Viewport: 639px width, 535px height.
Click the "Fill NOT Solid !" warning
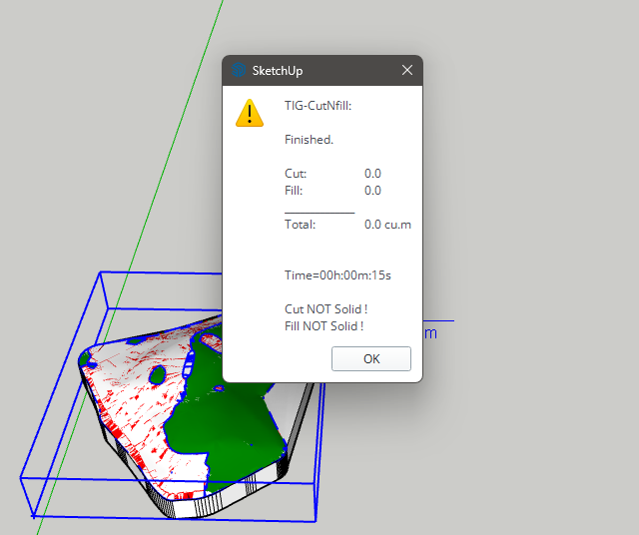(x=323, y=326)
